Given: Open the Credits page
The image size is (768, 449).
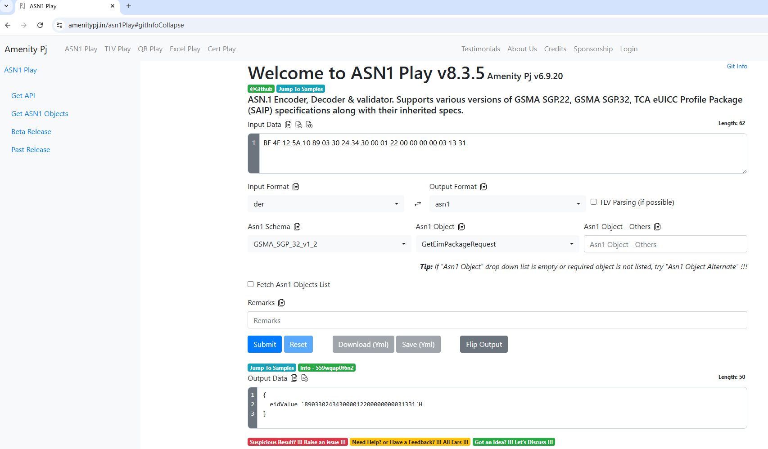Looking at the screenshot, I should click(555, 49).
